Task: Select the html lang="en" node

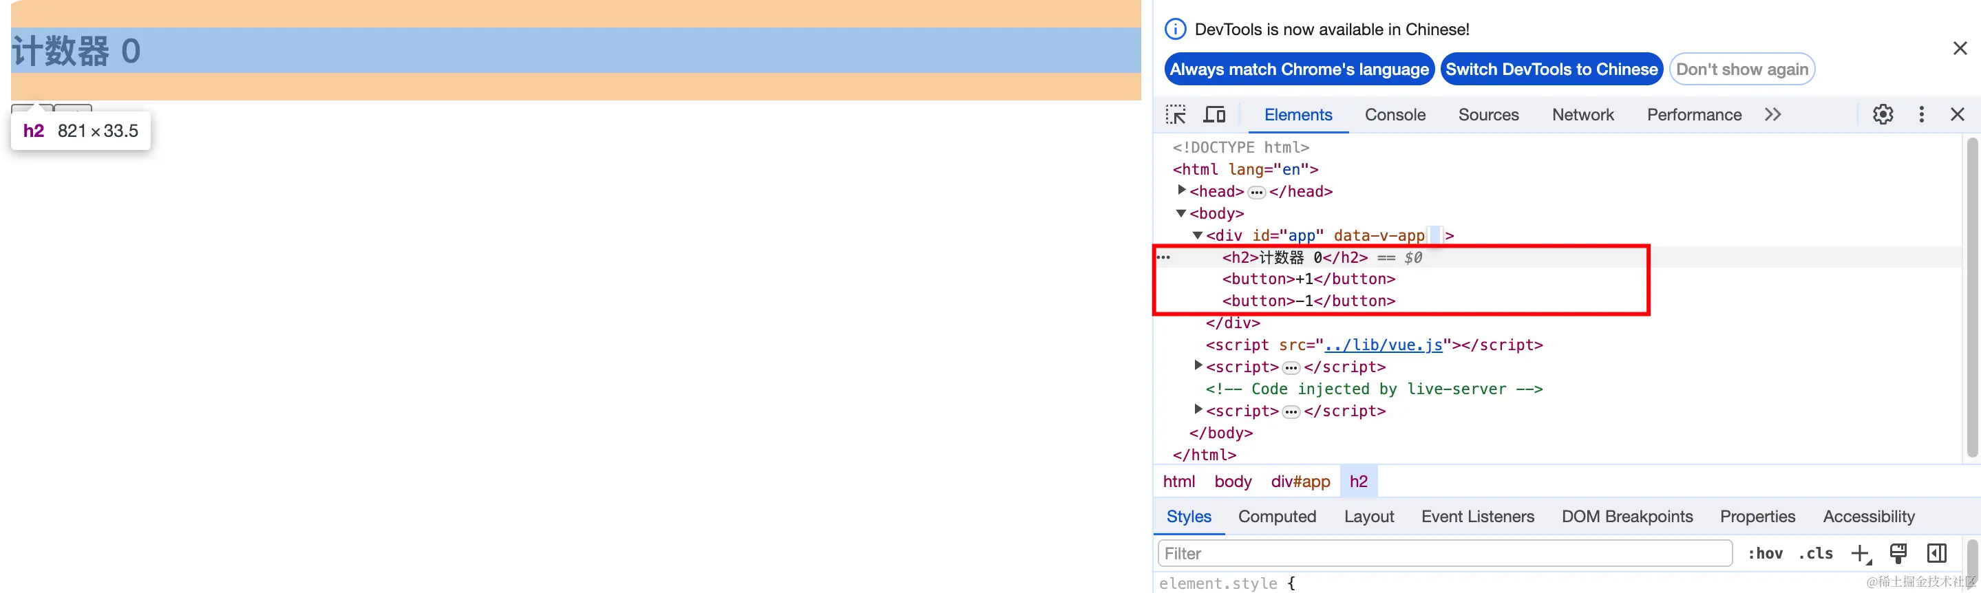Action: point(1245,169)
